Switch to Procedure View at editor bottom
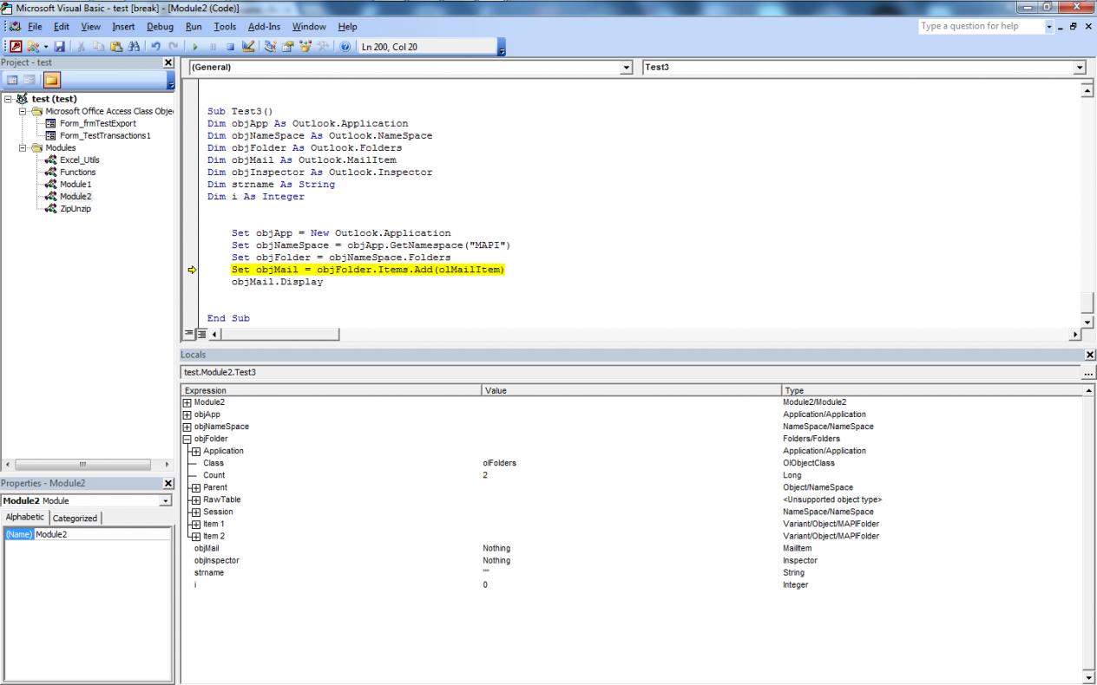Image resolution: width=1097 pixels, height=685 pixels. click(x=189, y=334)
